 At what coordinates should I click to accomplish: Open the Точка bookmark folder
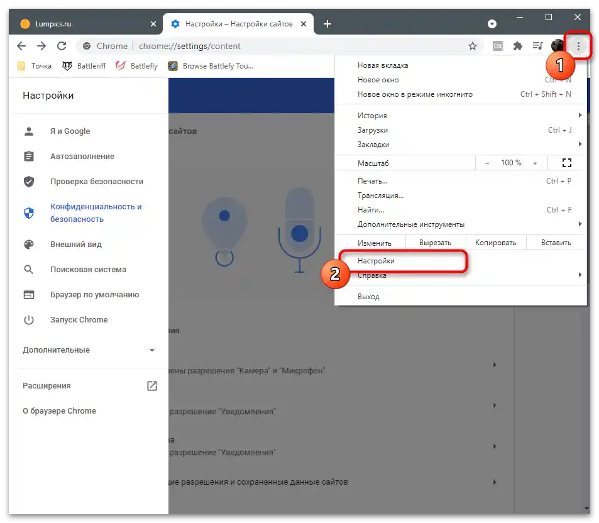[x=35, y=66]
